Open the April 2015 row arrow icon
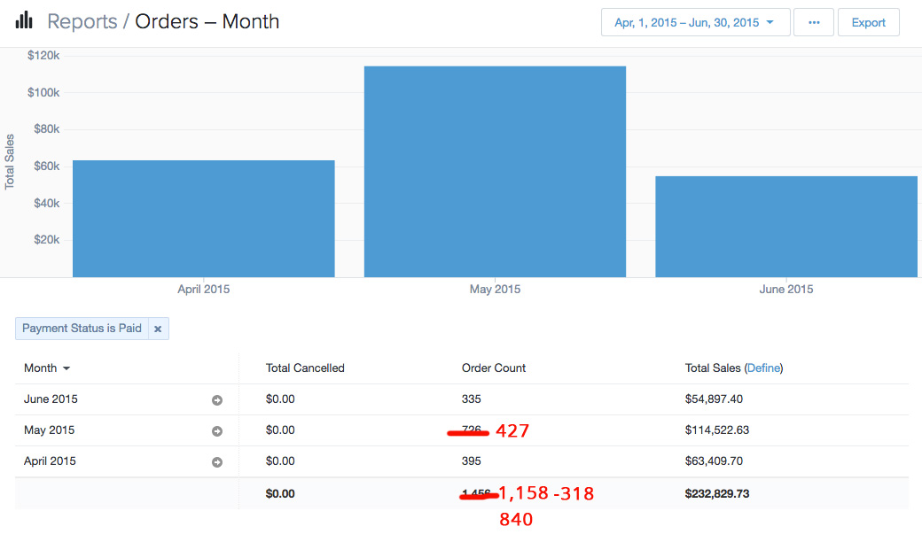The width and height of the screenshot is (922, 542). click(x=217, y=462)
